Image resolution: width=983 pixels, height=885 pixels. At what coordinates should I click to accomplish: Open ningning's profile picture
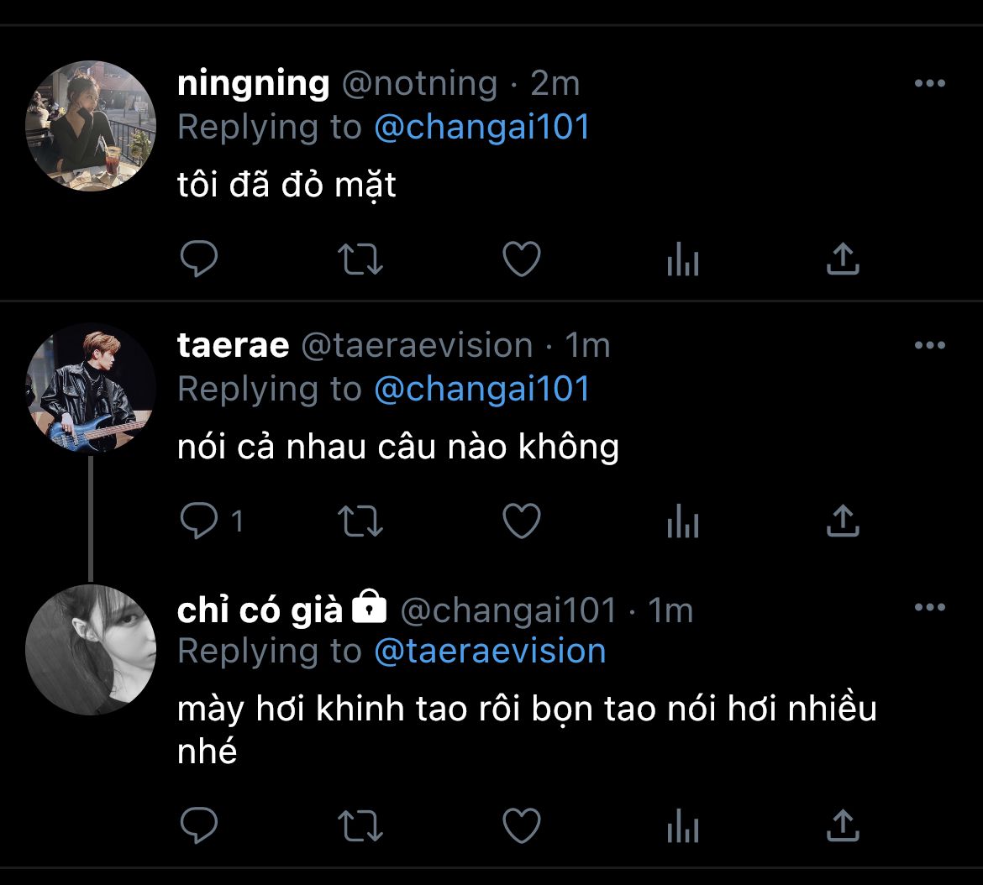tap(91, 126)
